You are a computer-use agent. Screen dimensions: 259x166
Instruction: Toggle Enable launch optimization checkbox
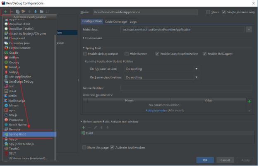157,54
